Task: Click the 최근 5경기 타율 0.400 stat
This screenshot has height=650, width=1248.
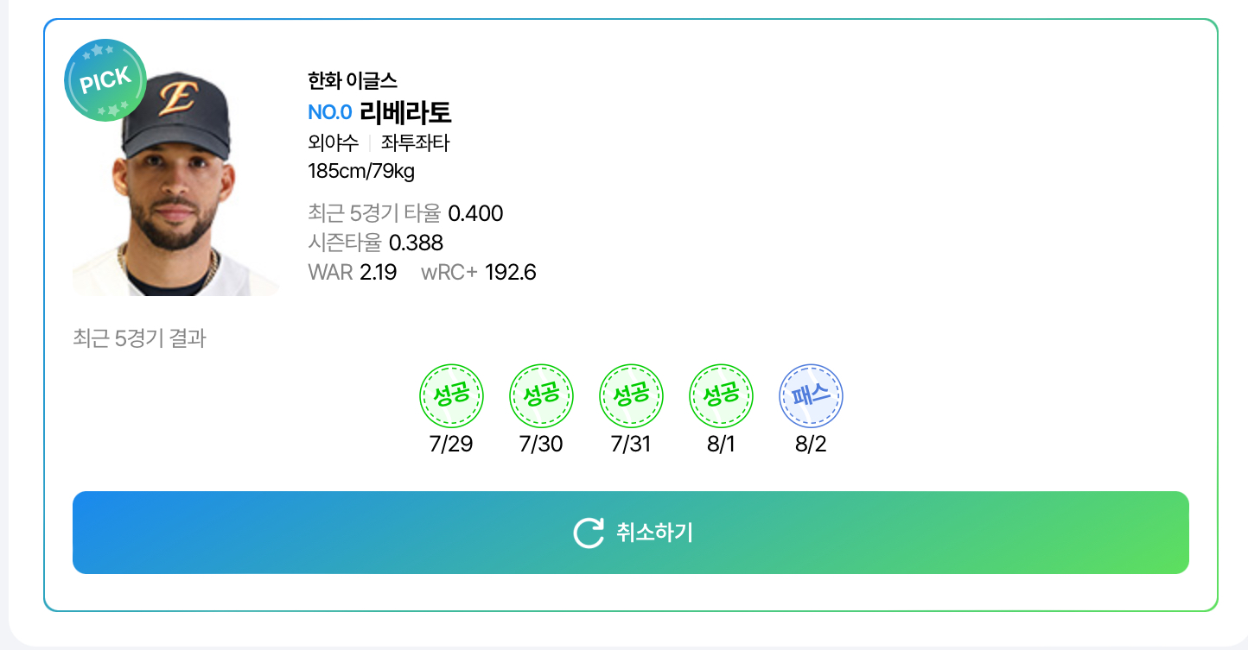Action: coord(405,213)
